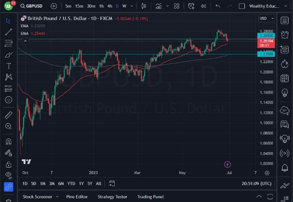The height and width of the screenshot is (202, 293).
Task: Select the 1.26500 horizontal line price label
Action: click(266, 35)
